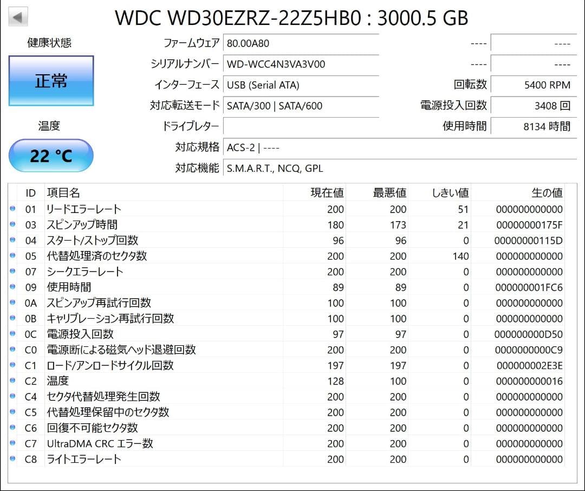Click raw value 000000000016
The width and height of the screenshot is (585, 491).
529,381
